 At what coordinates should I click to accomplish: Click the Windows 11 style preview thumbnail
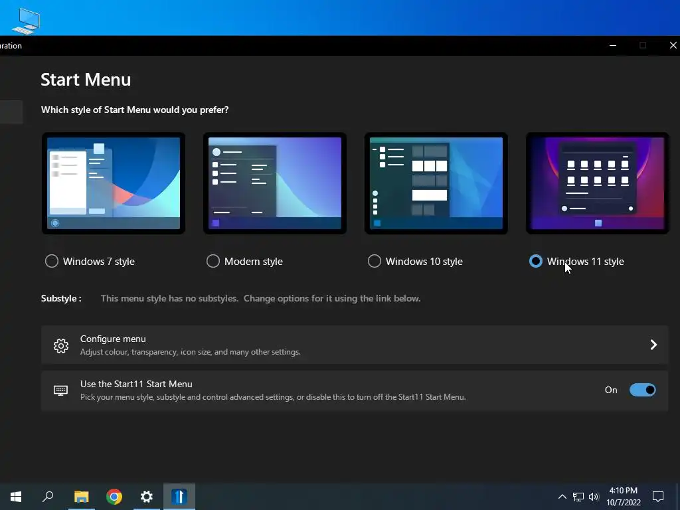598,183
